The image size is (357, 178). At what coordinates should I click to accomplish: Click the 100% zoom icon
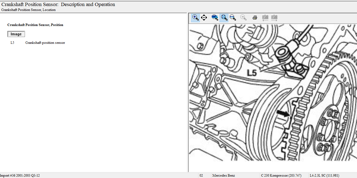tap(215, 18)
